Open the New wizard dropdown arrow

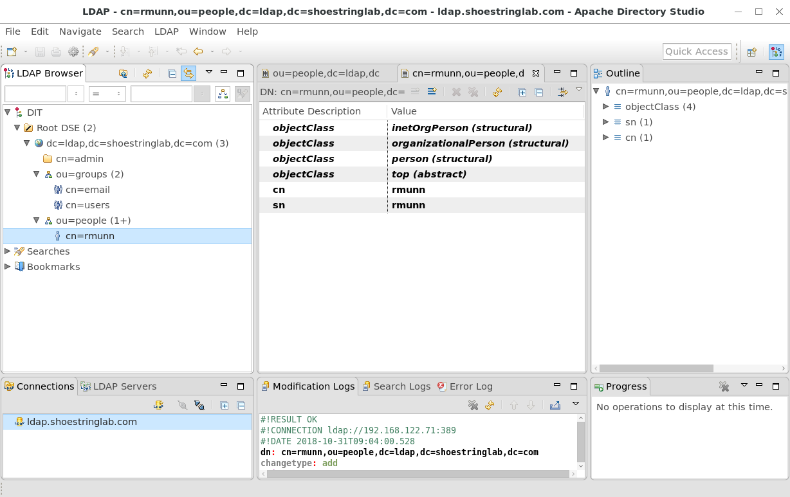(26, 51)
